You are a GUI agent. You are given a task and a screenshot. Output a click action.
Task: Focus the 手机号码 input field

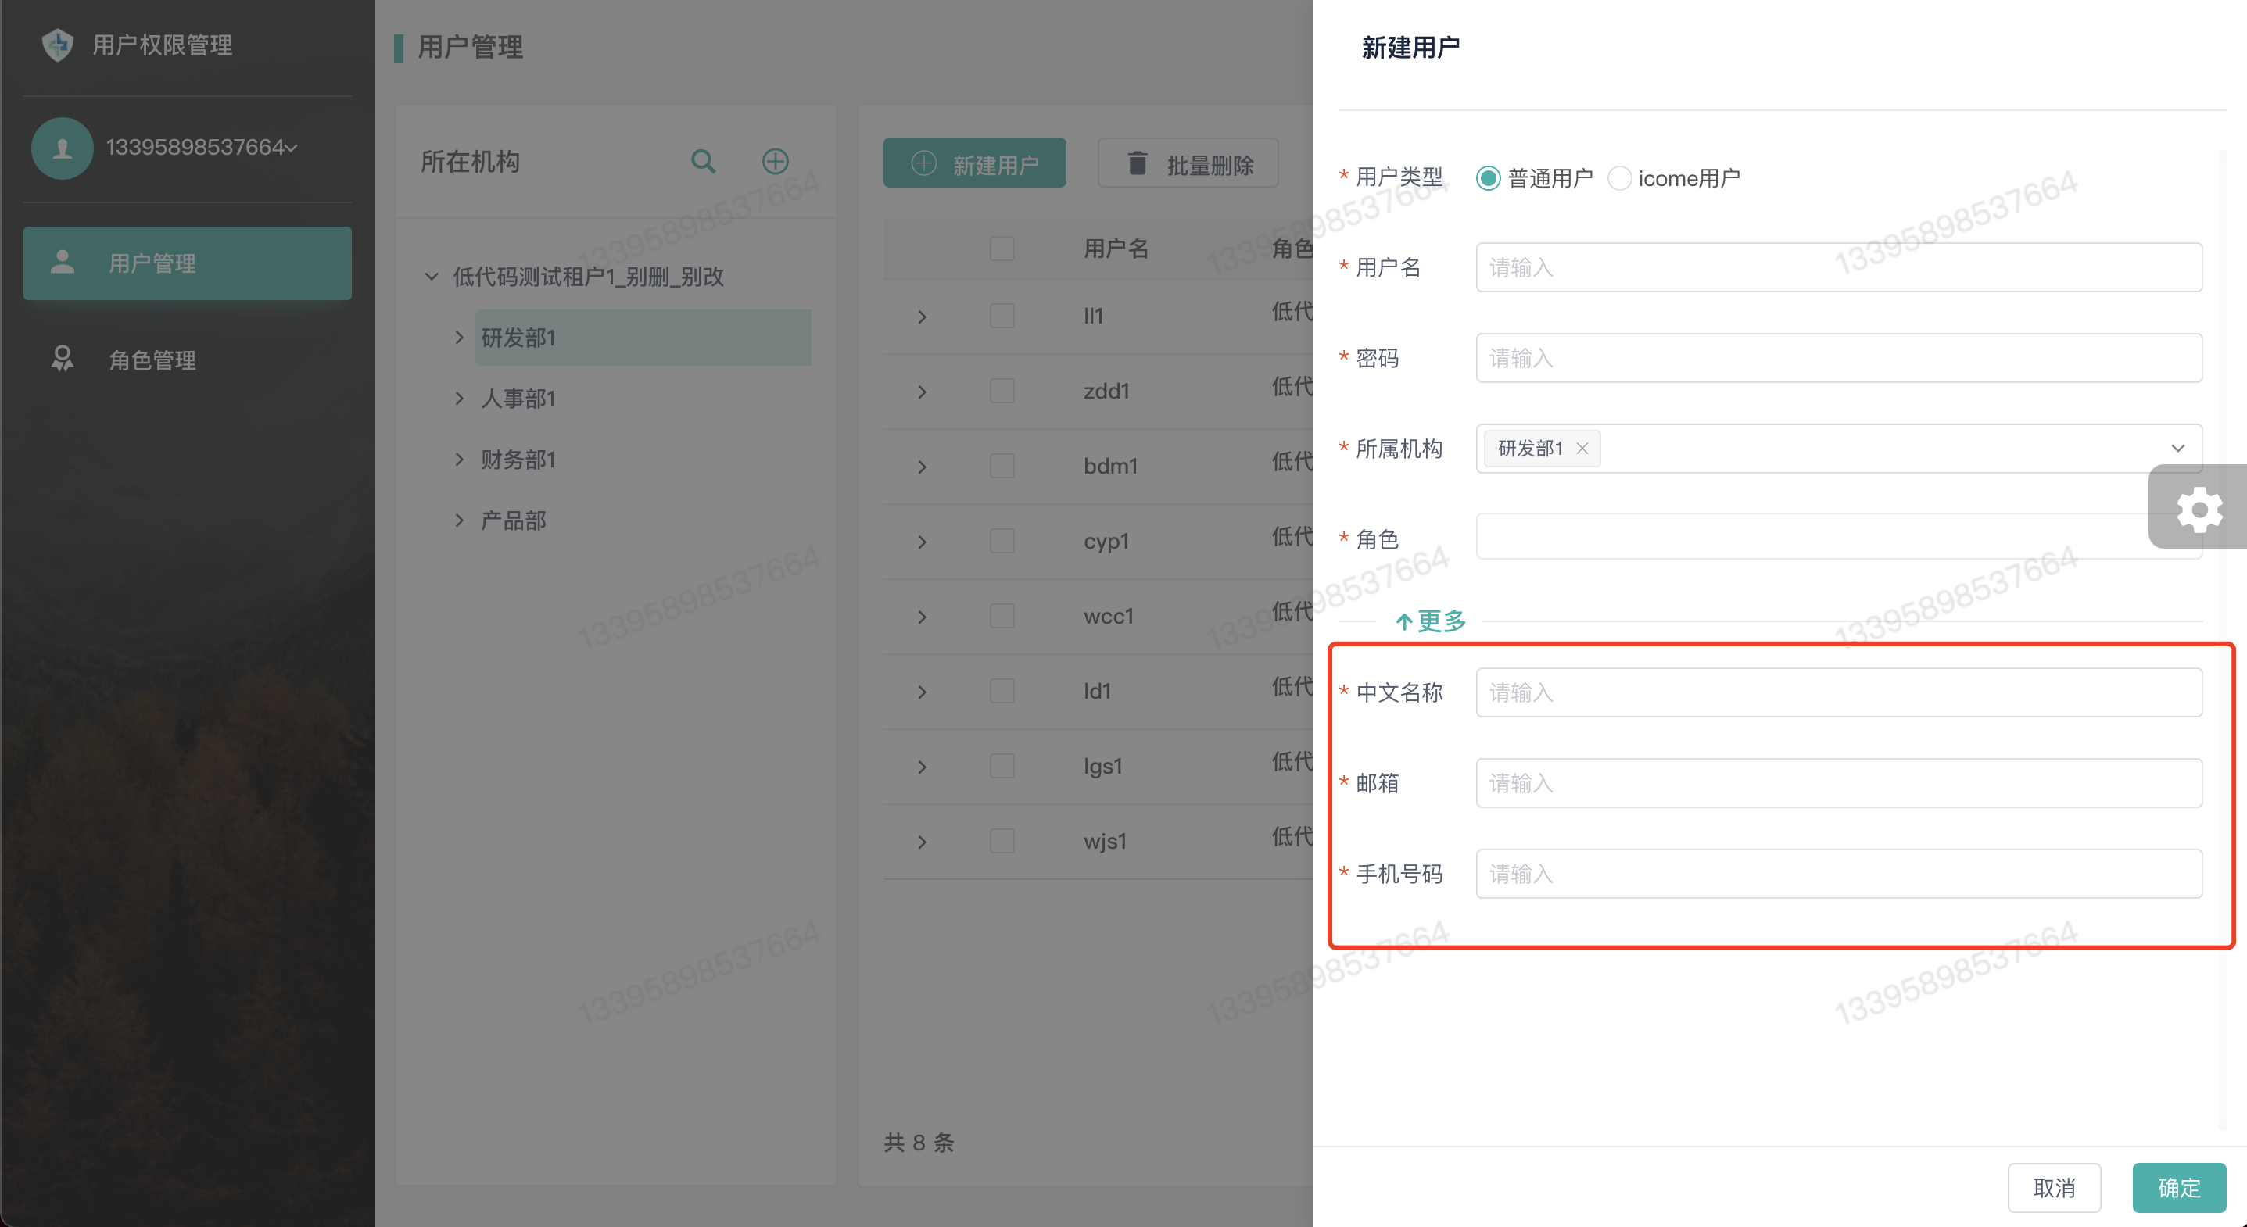coord(1839,874)
